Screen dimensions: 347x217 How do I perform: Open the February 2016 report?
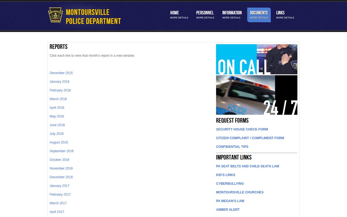(60, 90)
